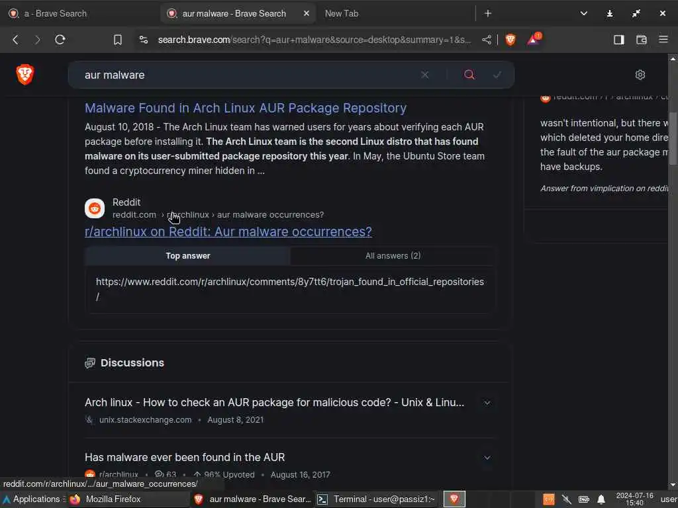Click the orange tray icon
Viewport: 678px width, 508px height.
click(549, 500)
